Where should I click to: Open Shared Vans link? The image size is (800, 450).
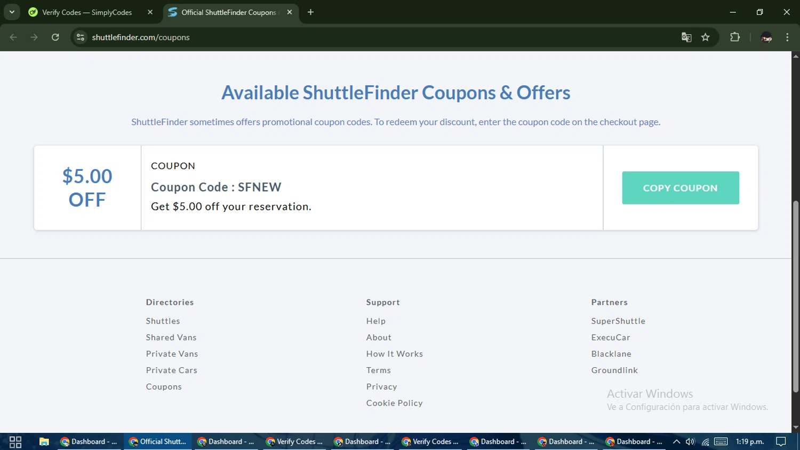pyautogui.click(x=171, y=337)
